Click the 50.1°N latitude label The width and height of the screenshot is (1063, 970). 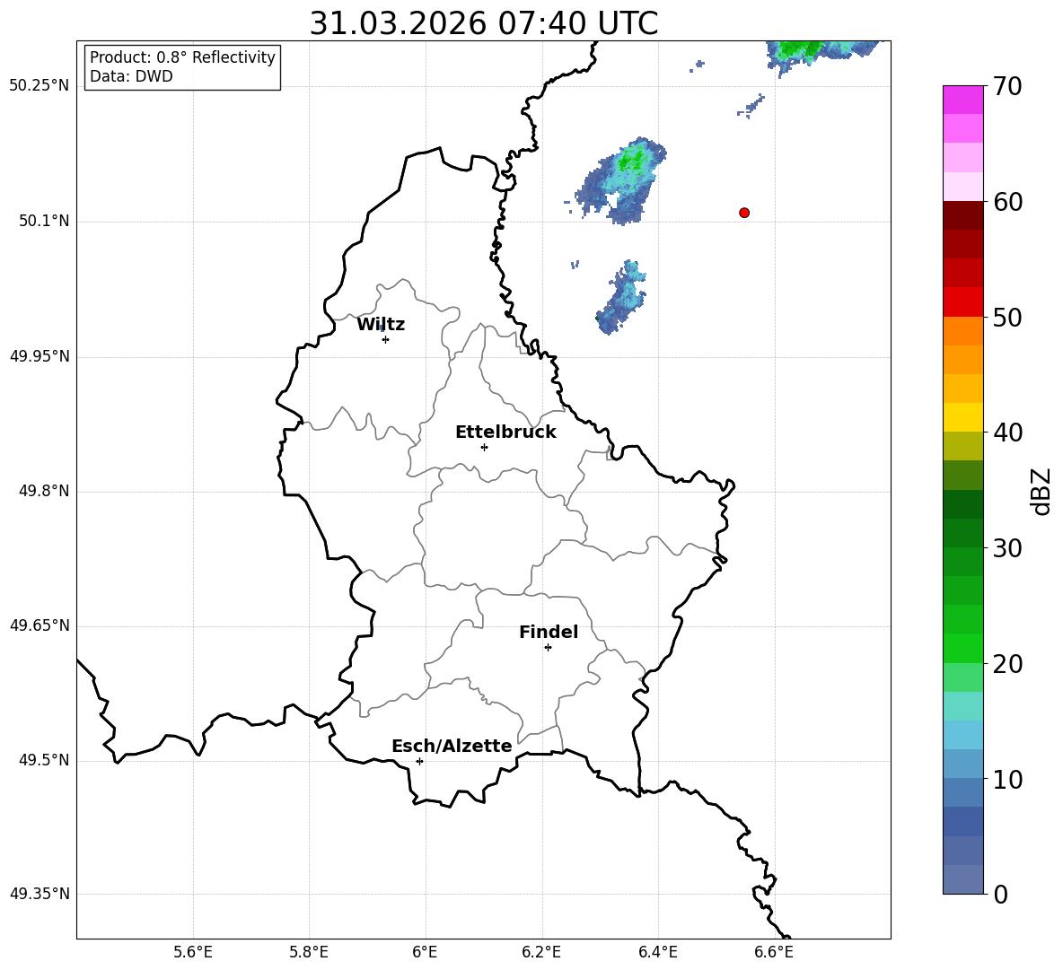44,221
